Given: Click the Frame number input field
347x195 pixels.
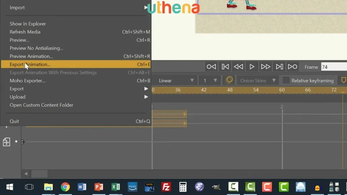Looking at the screenshot, I should click(x=334, y=67).
